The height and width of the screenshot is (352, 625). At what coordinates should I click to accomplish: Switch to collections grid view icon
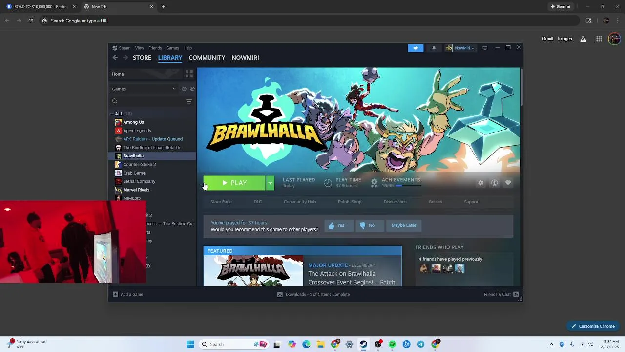pos(189,74)
